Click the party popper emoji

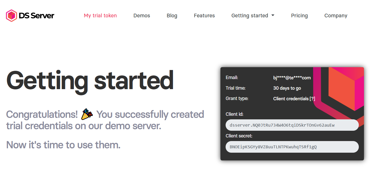pos(87,114)
